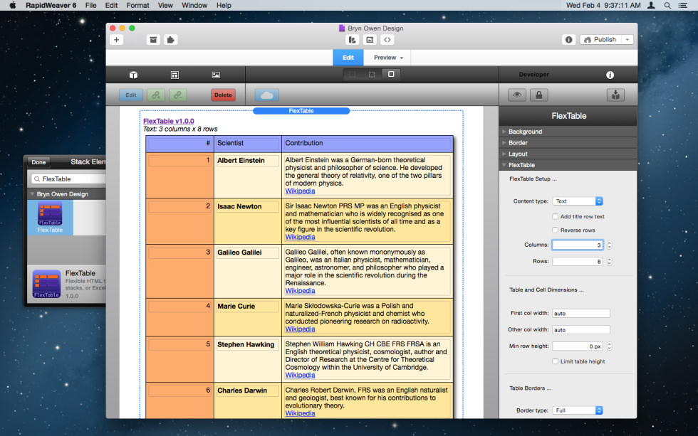Click the Isaac Newton table cell

[x=248, y=221]
